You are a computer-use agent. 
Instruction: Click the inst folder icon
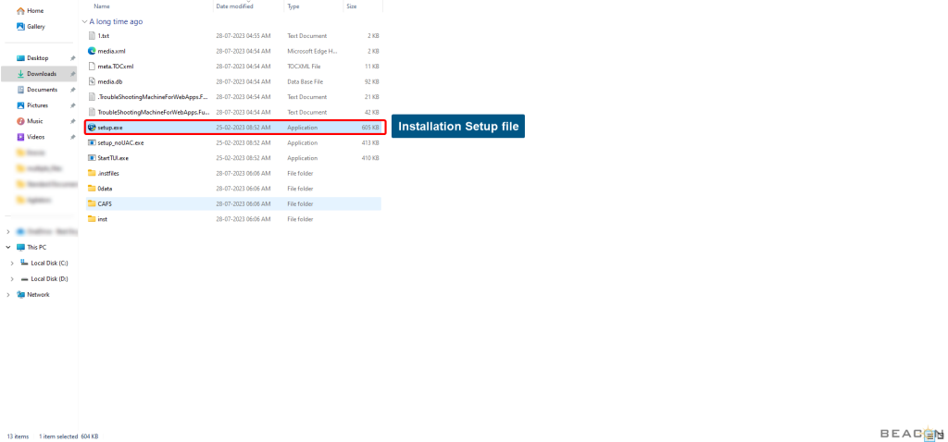click(92, 219)
